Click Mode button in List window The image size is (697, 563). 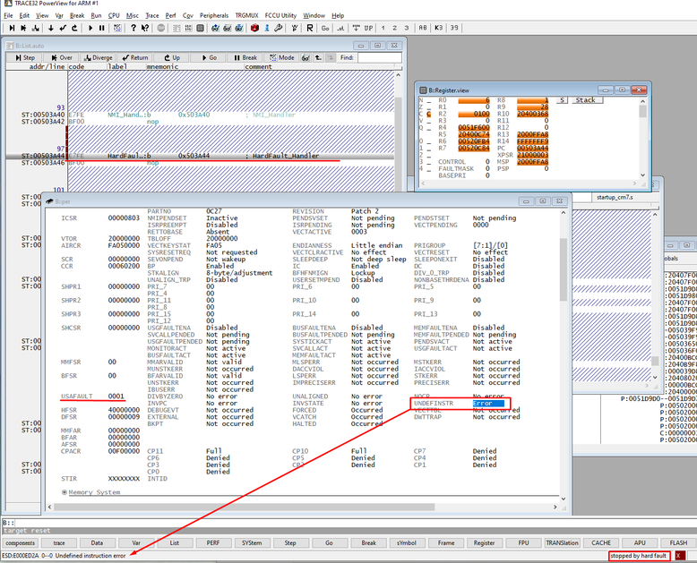point(282,57)
